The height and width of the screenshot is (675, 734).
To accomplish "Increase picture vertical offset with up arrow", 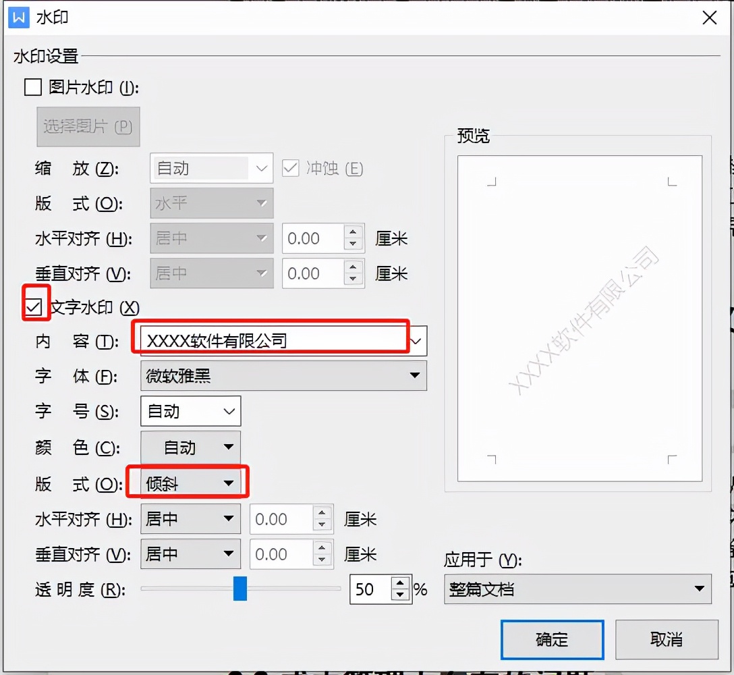I will click(353, 267).
